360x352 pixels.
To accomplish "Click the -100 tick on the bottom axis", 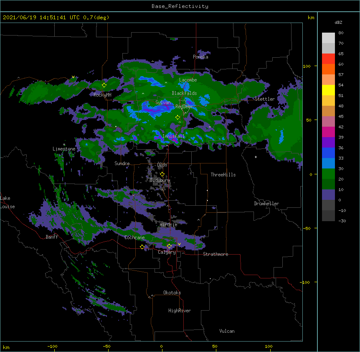I will tap(52, 346).
